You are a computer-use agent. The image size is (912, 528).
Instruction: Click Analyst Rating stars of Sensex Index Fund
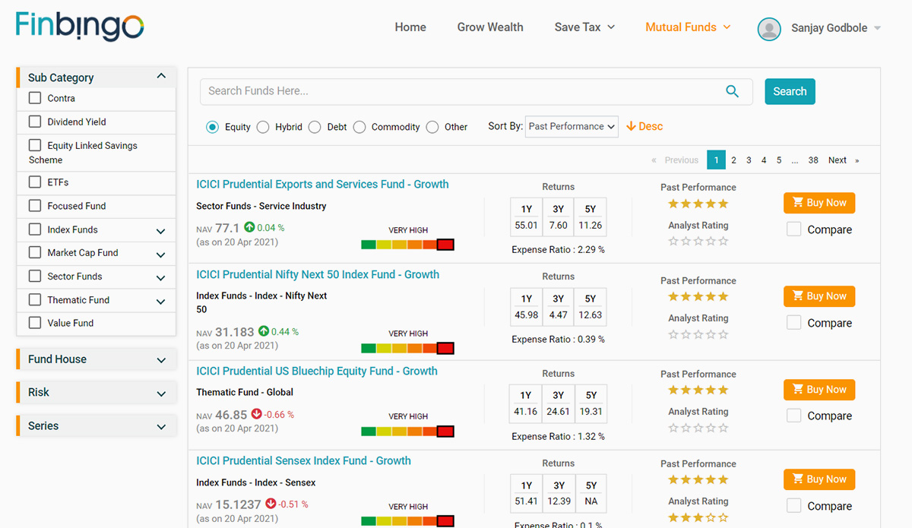[x=698, y=517]
